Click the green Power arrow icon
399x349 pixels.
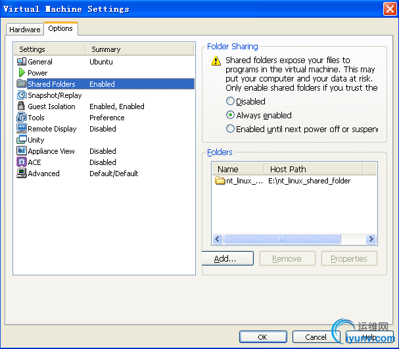pos(22,73)
